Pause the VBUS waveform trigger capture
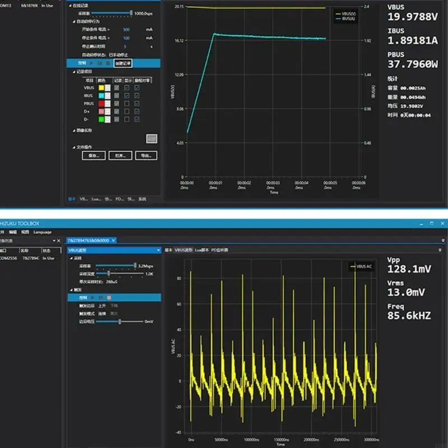This screenshot has width=448, height=448. [x=100, y=297]
